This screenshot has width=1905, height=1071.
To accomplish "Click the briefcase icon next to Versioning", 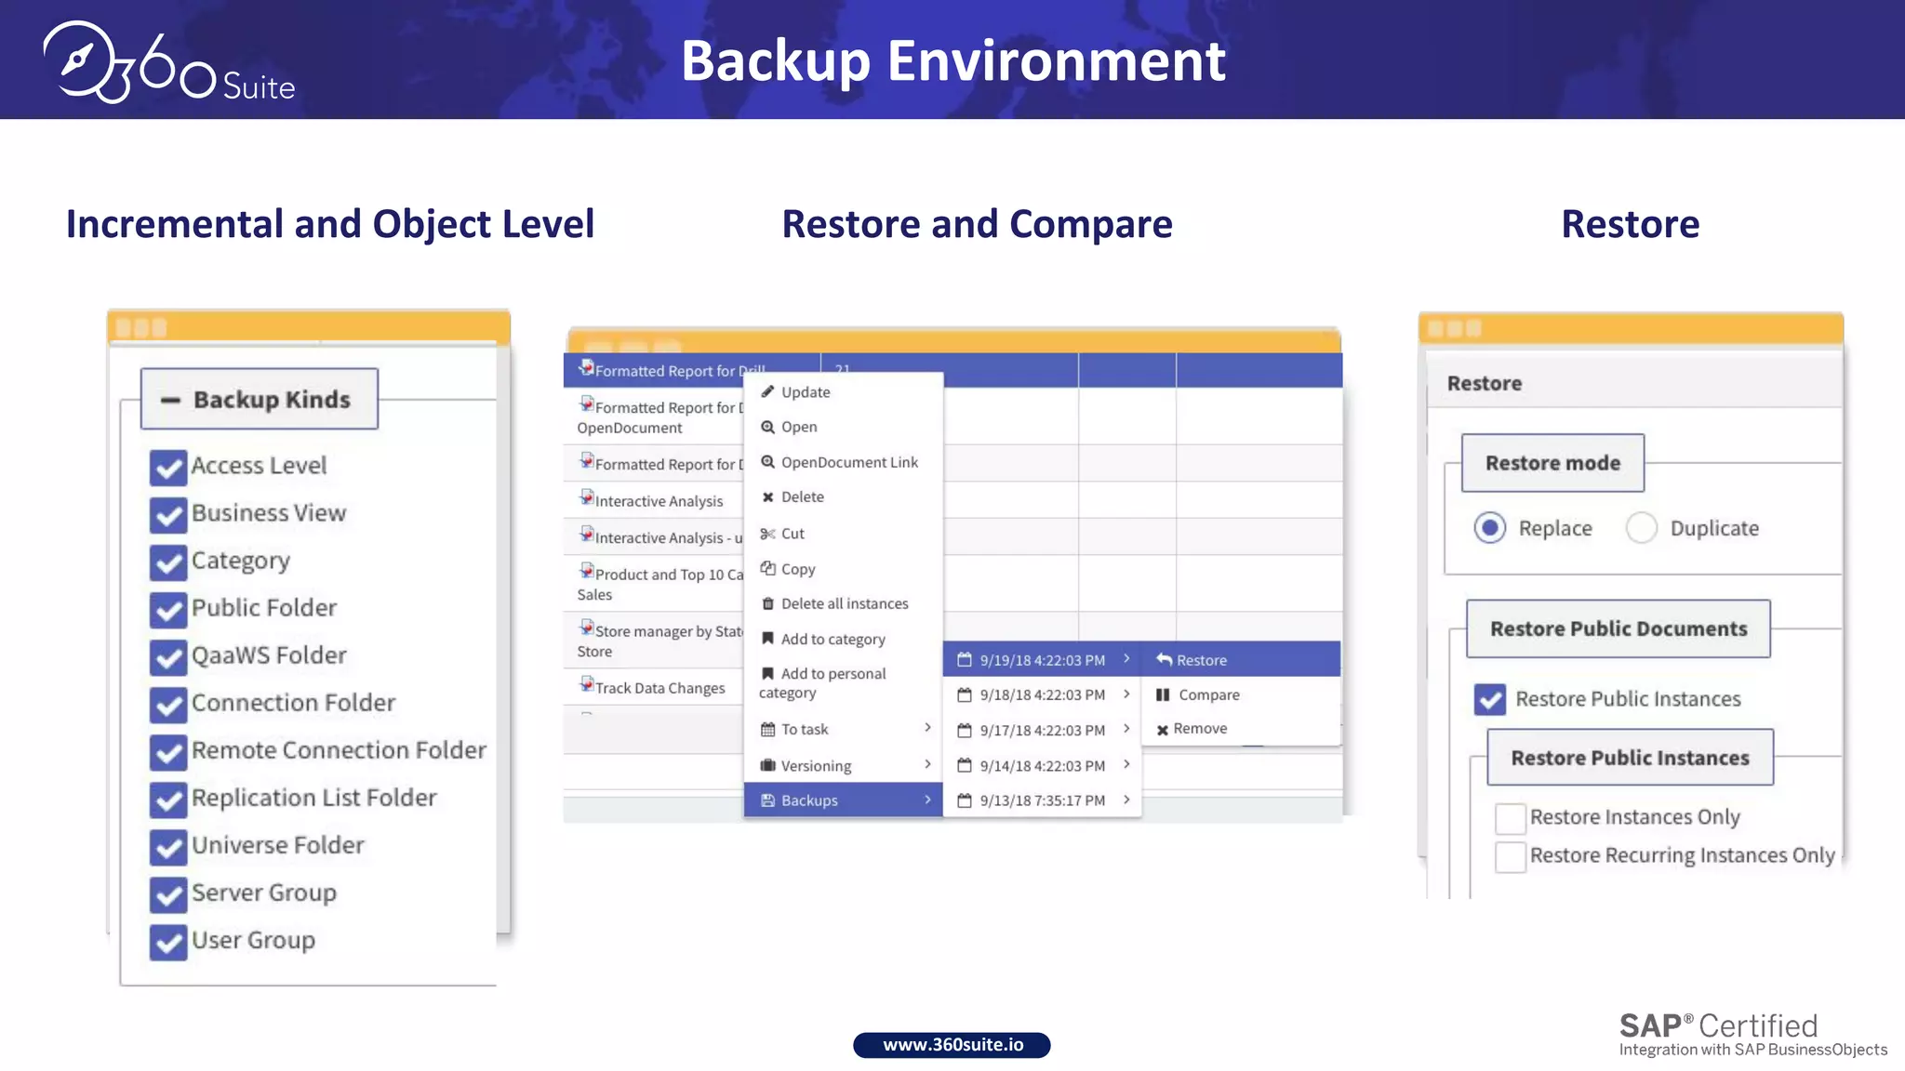I will (x=767, y=765).
